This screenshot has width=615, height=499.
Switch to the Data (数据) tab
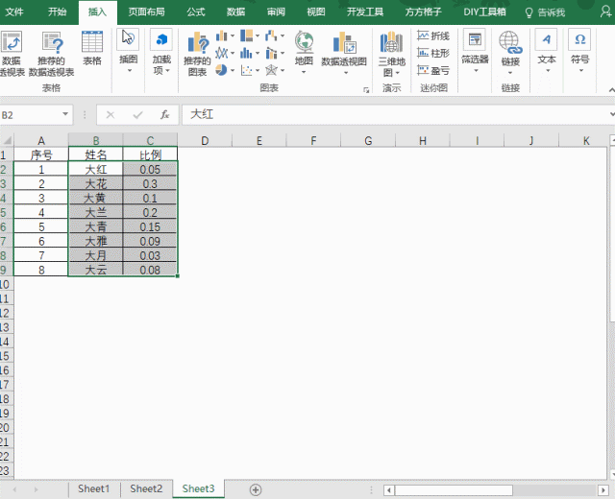click(235, 12)
